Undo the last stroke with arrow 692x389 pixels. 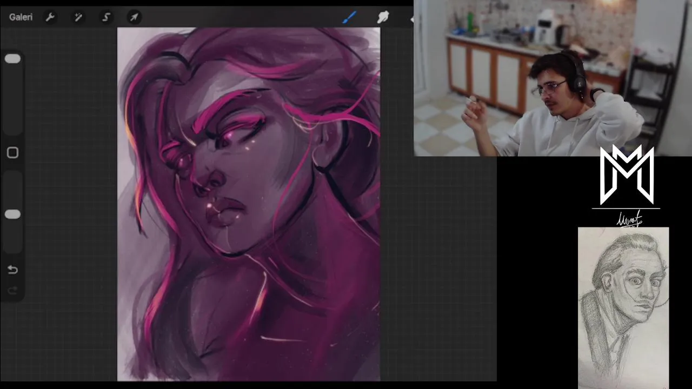click(12, 270)
